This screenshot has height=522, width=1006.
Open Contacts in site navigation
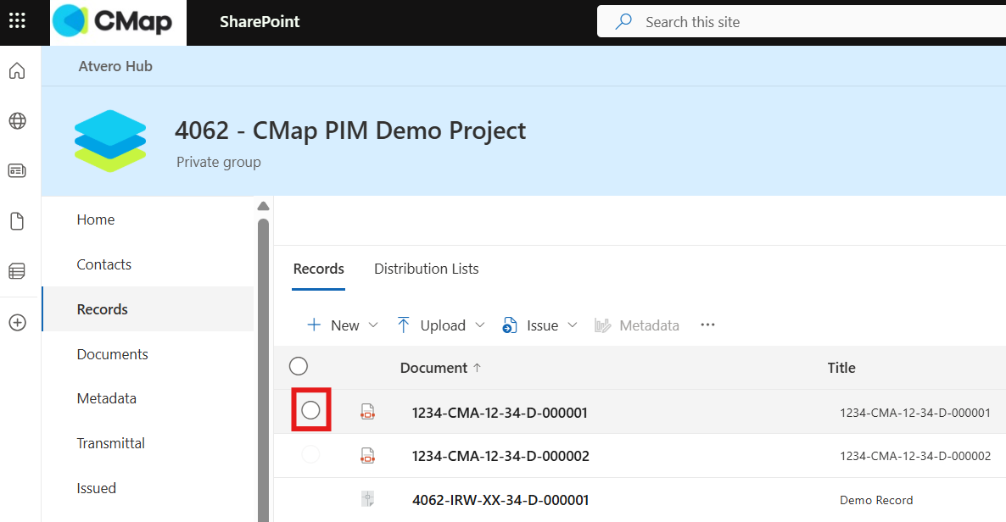(x=104, y=264)
